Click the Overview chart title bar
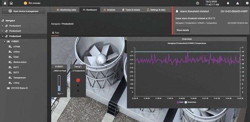 tap(187, 39)
